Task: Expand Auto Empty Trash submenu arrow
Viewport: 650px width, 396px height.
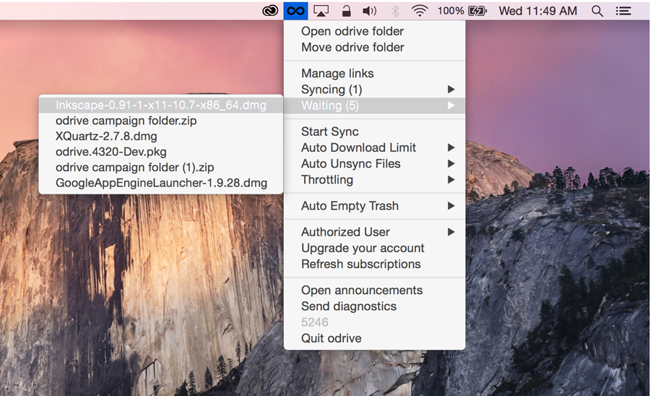Action: tap(451, 206)
